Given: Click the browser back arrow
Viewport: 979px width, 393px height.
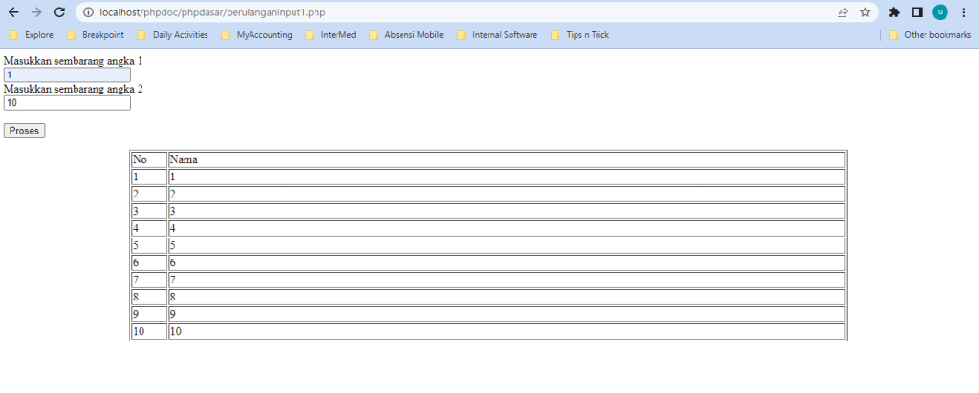Looking at the screenshot, I should (13, 12).
